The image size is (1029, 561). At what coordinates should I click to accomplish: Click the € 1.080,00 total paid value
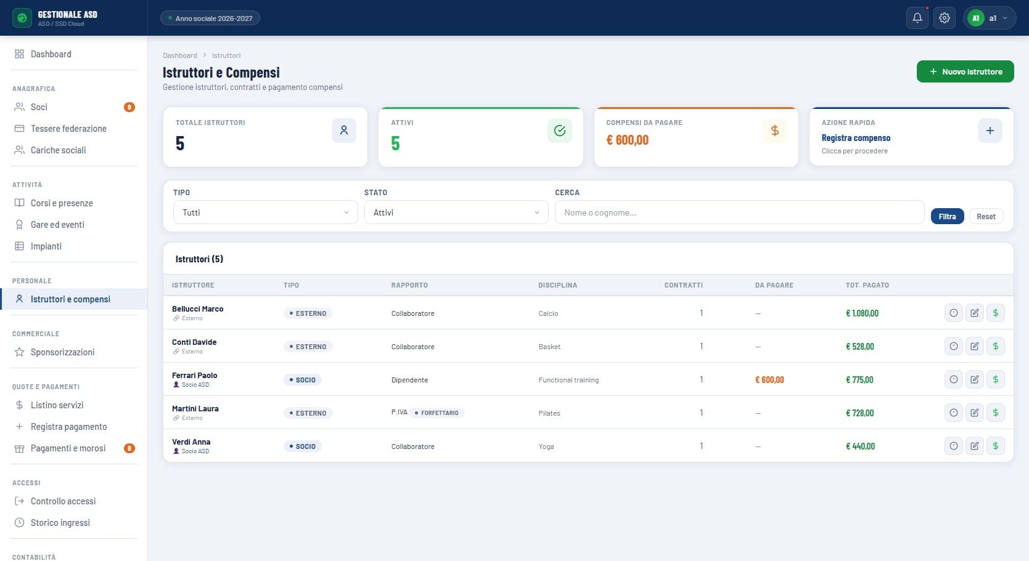pos(862,313)
